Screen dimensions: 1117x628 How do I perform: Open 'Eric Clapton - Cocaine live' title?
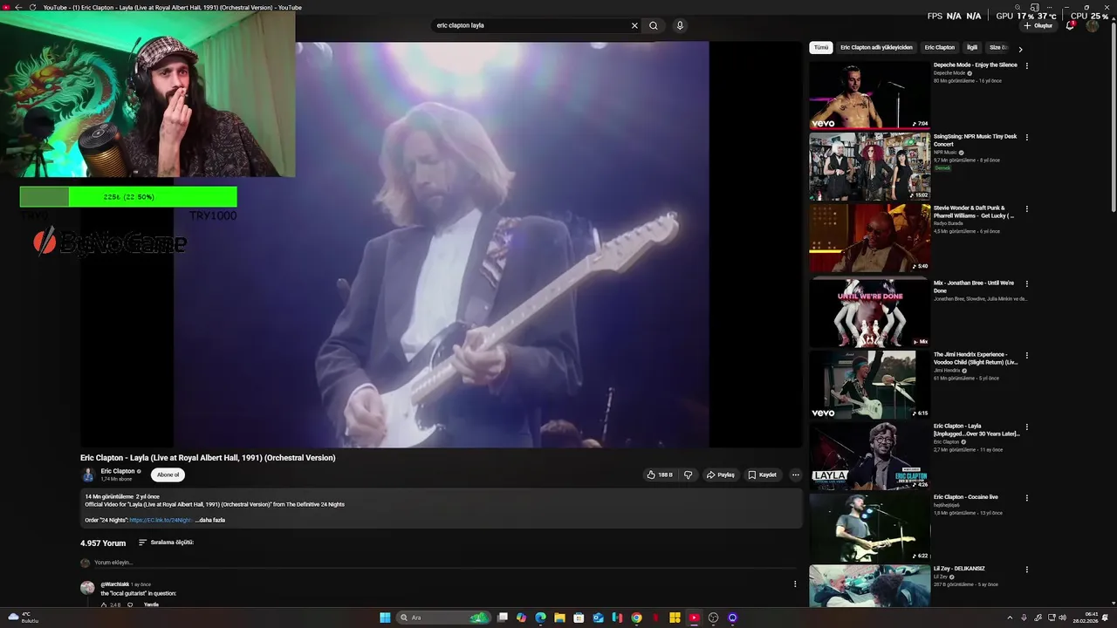(x=966, y=497)
